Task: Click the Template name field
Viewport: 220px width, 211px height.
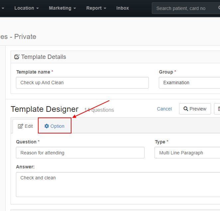Action: (x=82, y=83)
